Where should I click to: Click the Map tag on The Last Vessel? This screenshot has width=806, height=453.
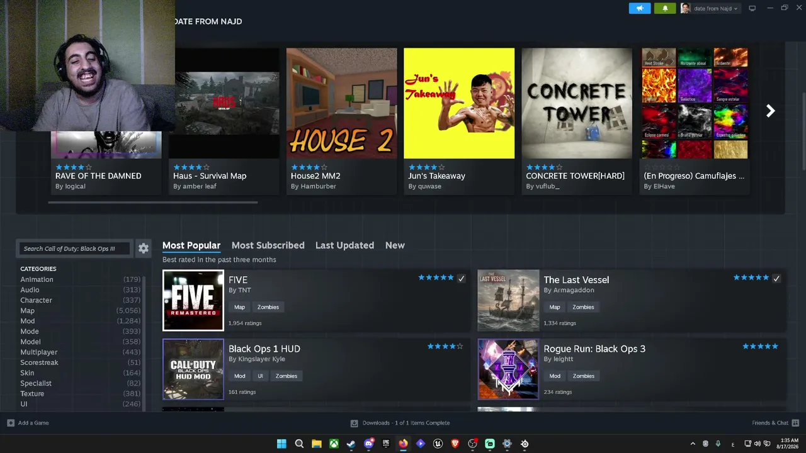coord(554,307)
